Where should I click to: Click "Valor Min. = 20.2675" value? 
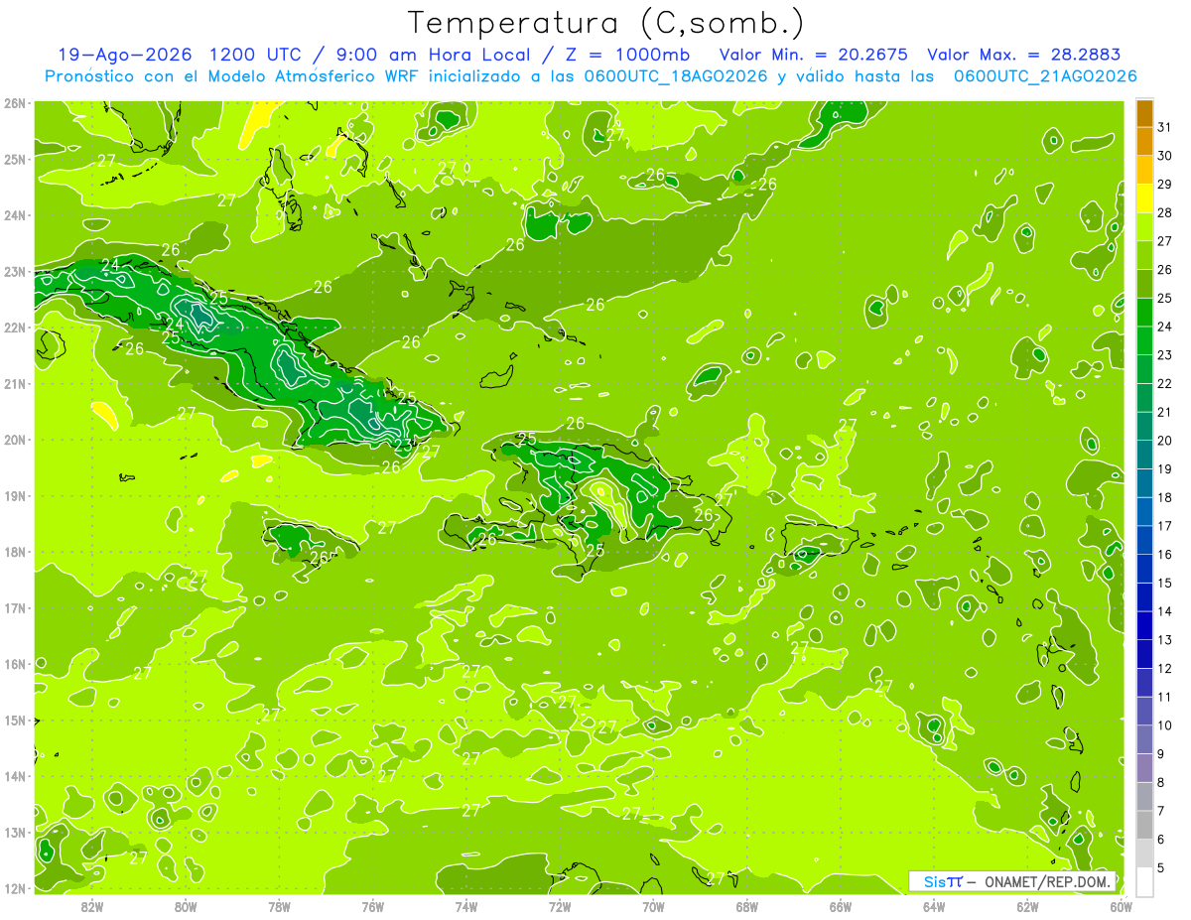click(x=813, y=55)
